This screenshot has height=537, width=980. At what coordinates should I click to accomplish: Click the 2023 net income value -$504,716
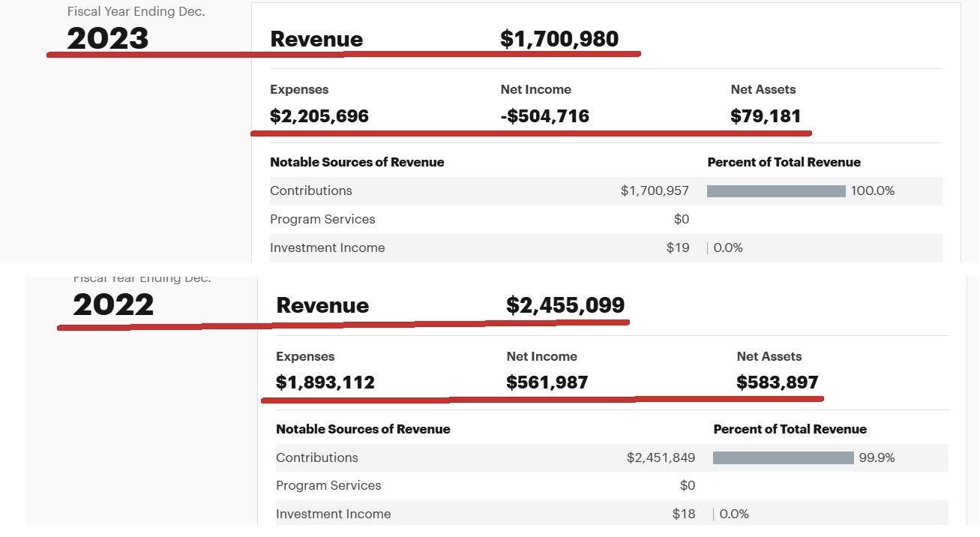pyautogui.click(x=545, y=116)
